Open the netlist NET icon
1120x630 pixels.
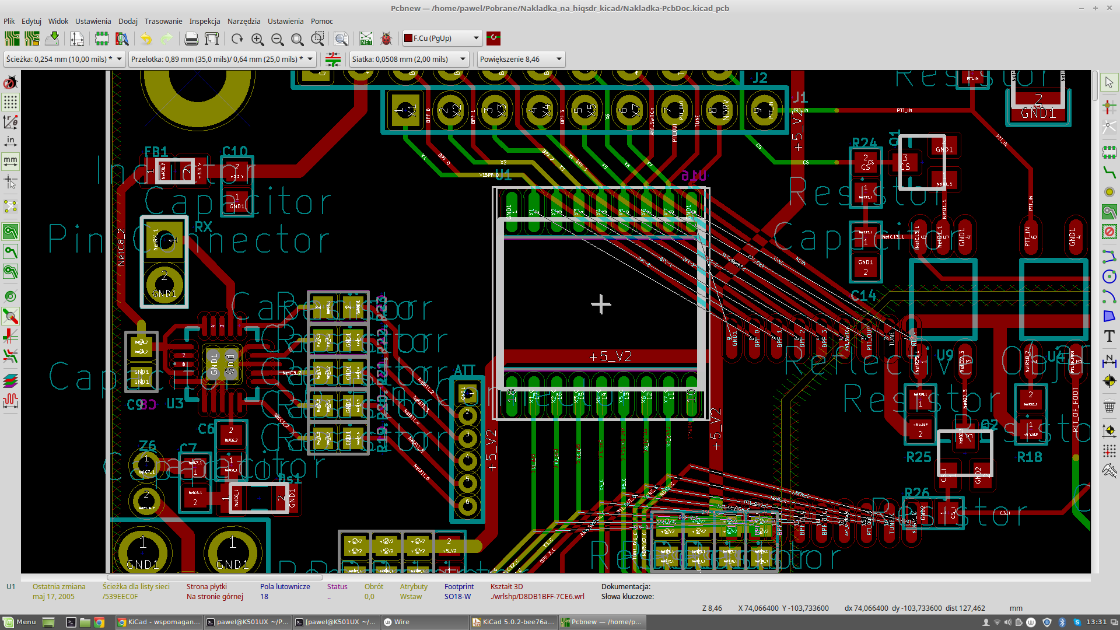pos(366,39)
